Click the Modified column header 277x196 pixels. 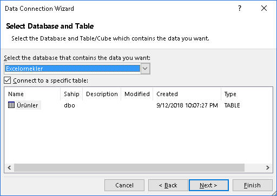tap(137, 94)
